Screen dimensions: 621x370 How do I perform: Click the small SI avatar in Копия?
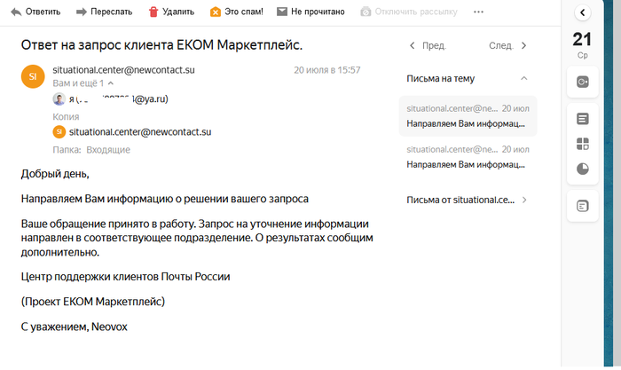59,132
